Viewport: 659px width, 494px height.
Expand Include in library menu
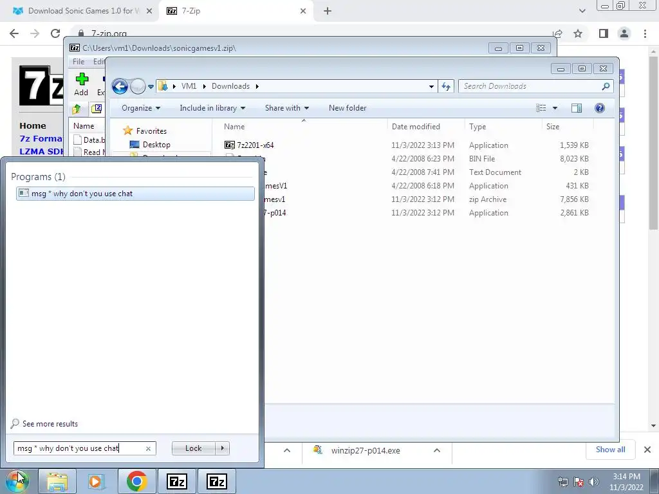pyautogui.click(x=212, y=108)
